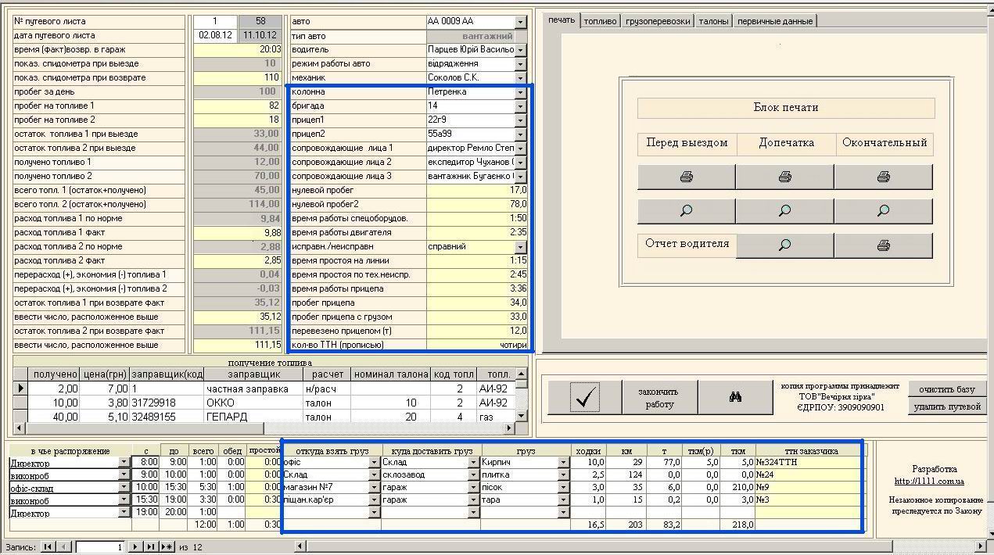Viewport: 994px width, 555px height.
Task: Preview the 'Отчет водителя' report
Action: tap(784, 245)
